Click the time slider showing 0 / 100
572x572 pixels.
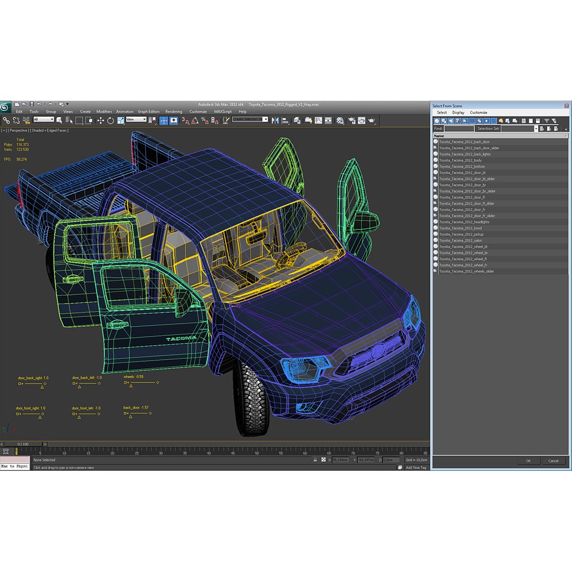[x=23, y=444]
